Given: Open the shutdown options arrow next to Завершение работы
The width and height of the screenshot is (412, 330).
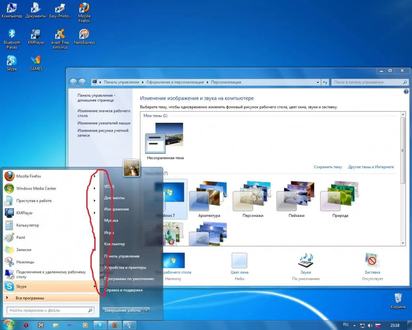Looking at the screenshot, I should [x=146, y=310].
